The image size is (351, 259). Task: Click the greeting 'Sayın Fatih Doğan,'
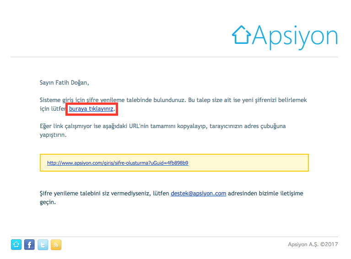coord(64,83)
